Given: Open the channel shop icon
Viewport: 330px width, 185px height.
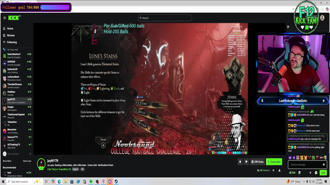Looking at the screenshot, I should tap(299, 173).
